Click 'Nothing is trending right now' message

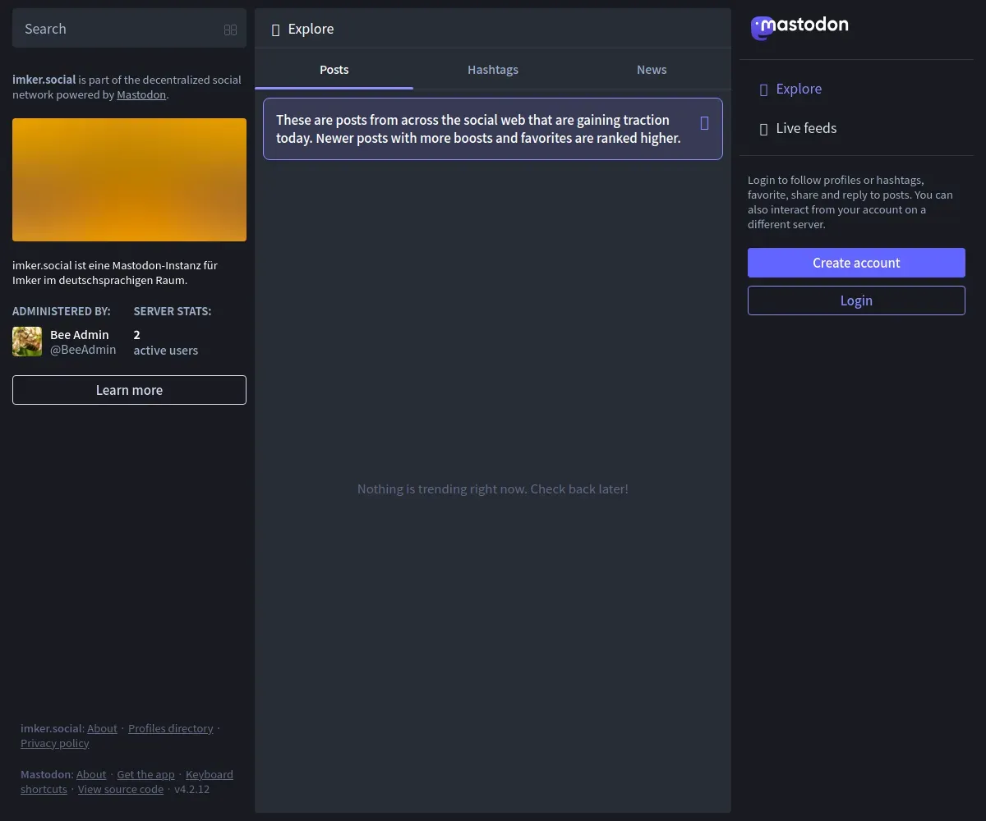click(x=493, y=489)
